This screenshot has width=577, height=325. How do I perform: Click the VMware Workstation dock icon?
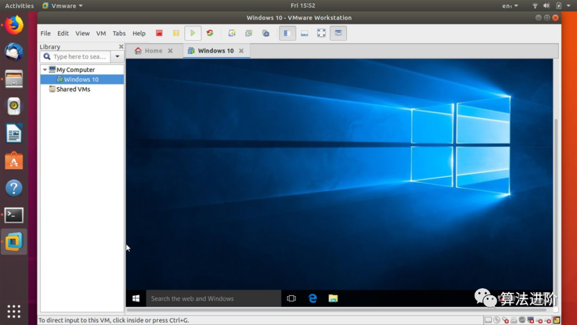pyautogui.click(x=14, y=242)
